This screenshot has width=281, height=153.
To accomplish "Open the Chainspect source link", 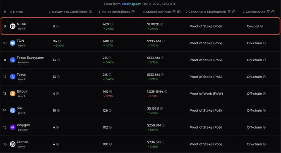I will click(x=131, y=4).
